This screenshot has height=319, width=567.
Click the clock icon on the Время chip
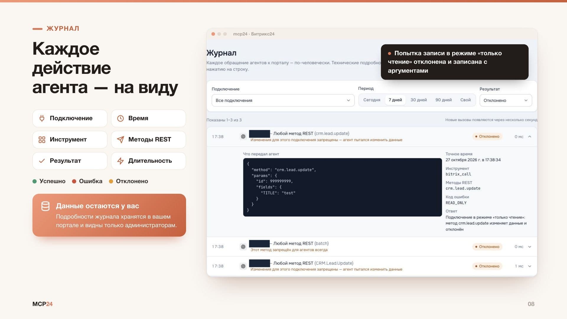point(120,118)
